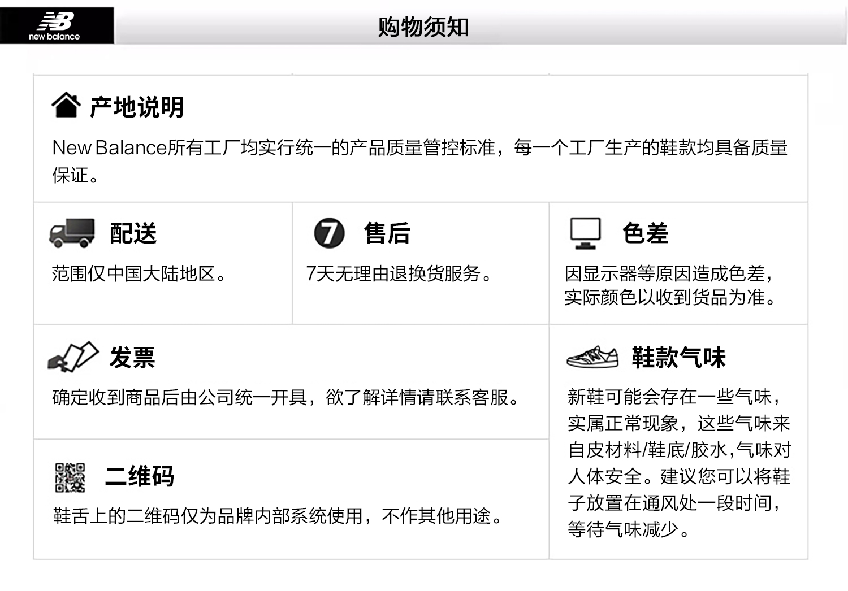Viewport: 848px width, 591px height.
Task: Click the text 7天无理由退换货服务。
Action: (x=399, y=274)
